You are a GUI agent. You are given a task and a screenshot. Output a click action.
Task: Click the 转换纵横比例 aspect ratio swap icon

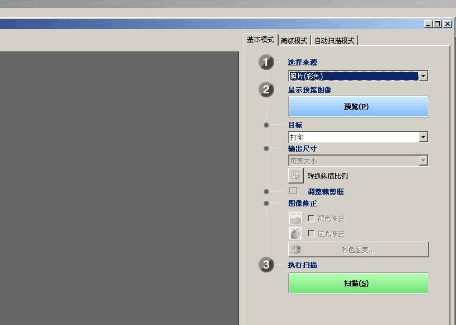point(295,175)
